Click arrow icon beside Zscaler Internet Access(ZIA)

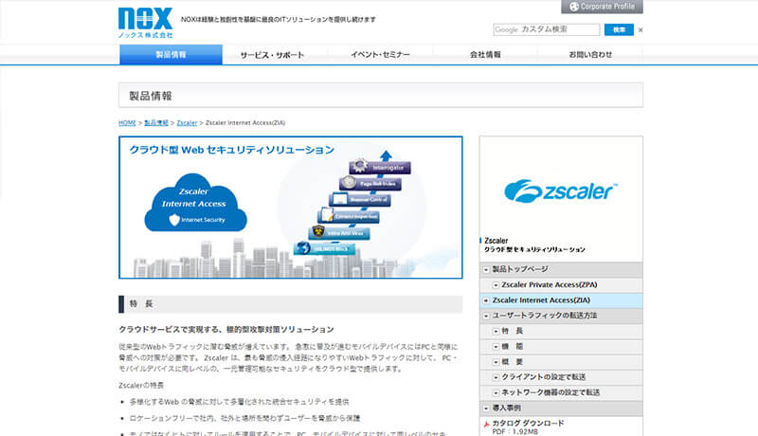(486, 300)
